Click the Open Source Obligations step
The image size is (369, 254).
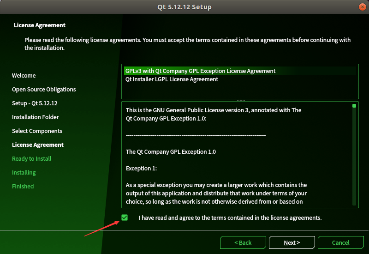coord(44,89)
